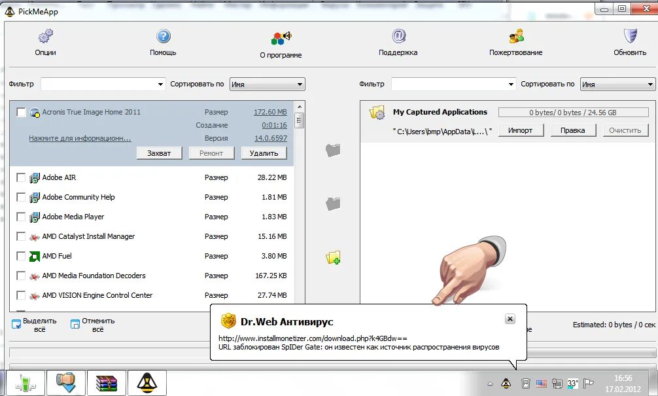Click Acronis size 172.60 MB
The width and height of the screenshot is (658, 396).
point(270,112)
